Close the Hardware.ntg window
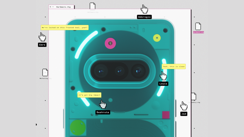 coord(50,7)
